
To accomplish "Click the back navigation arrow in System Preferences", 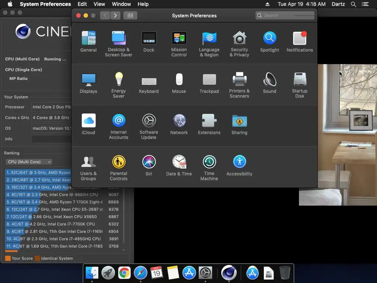I will [105, 15].
